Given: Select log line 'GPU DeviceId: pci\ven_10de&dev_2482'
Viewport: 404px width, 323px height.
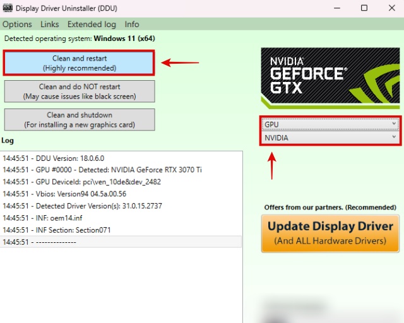Looking at the screenshot, I should click(121, 182).
